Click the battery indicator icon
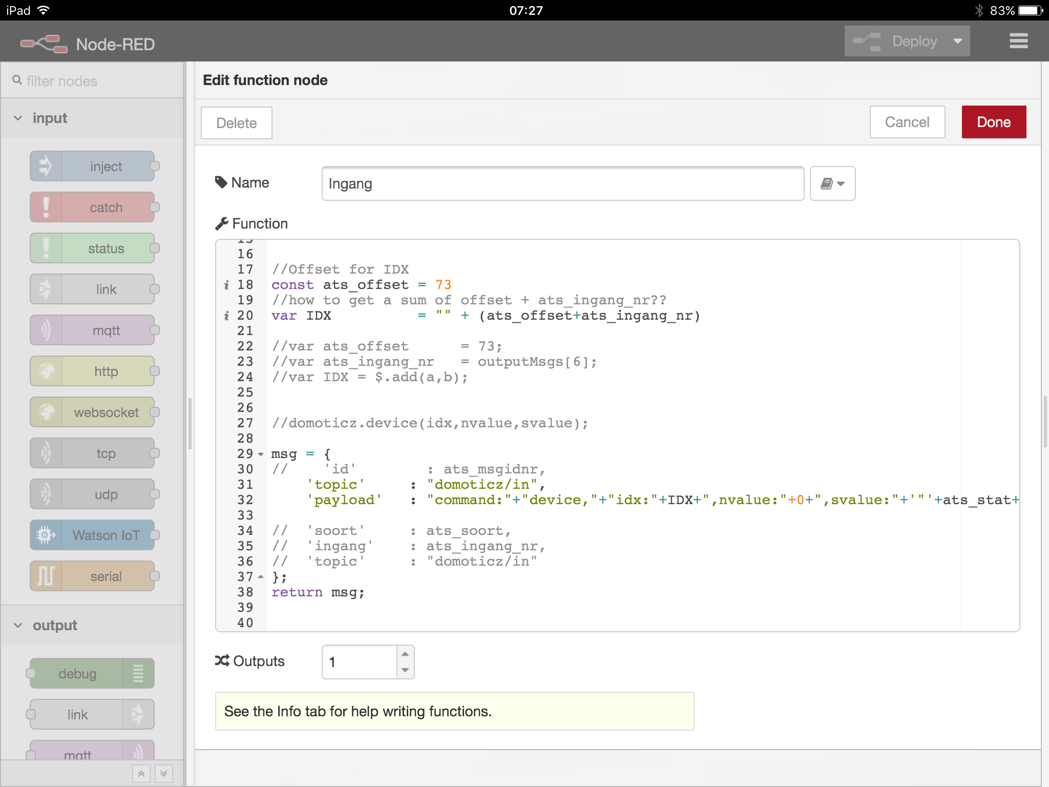 (1031, 10)
